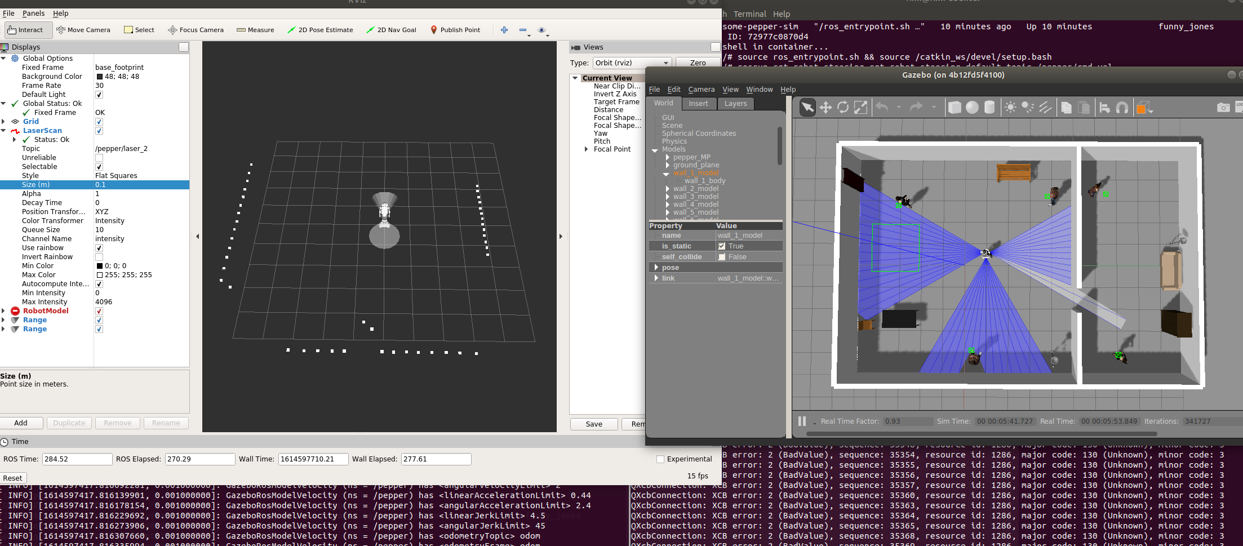Switch to Gazebo Insert tab
This screenshot has height=546, width=1243.
point(698,104)
